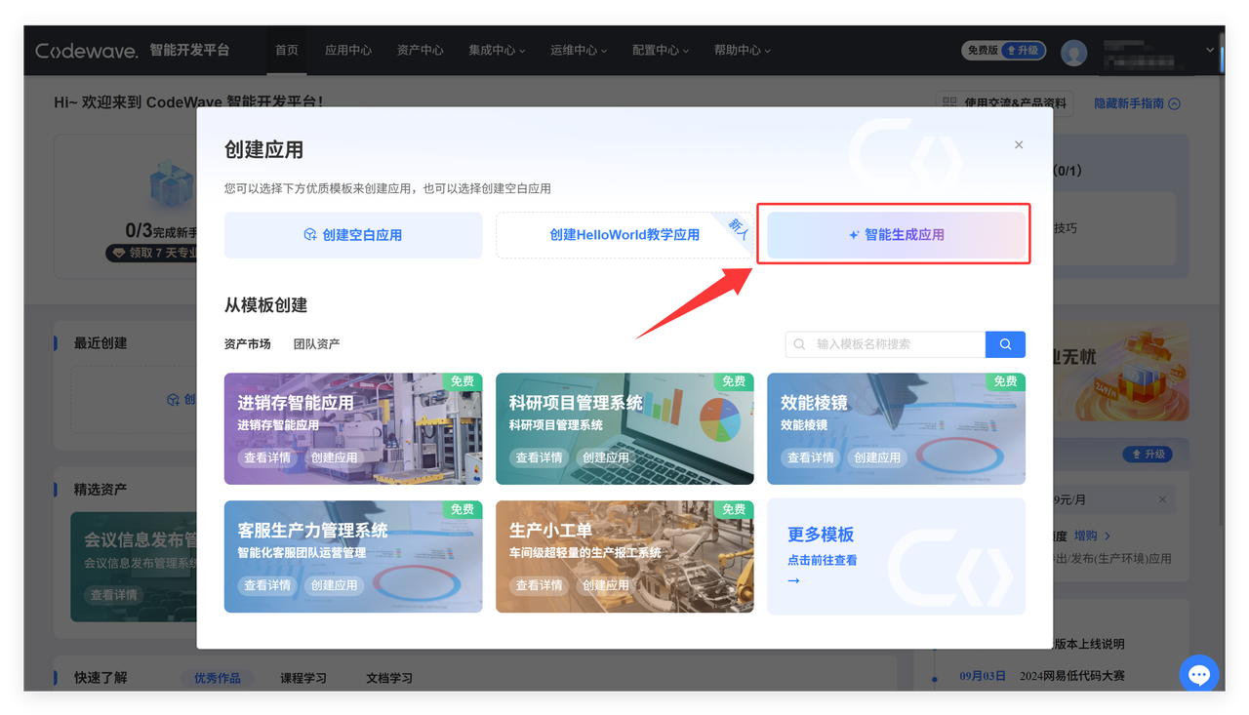Image resolution: width=1249 pixels, height=715 pixels.
Task: Click the 进销存智能应用 card thumbnail
Action: point(353,429)
